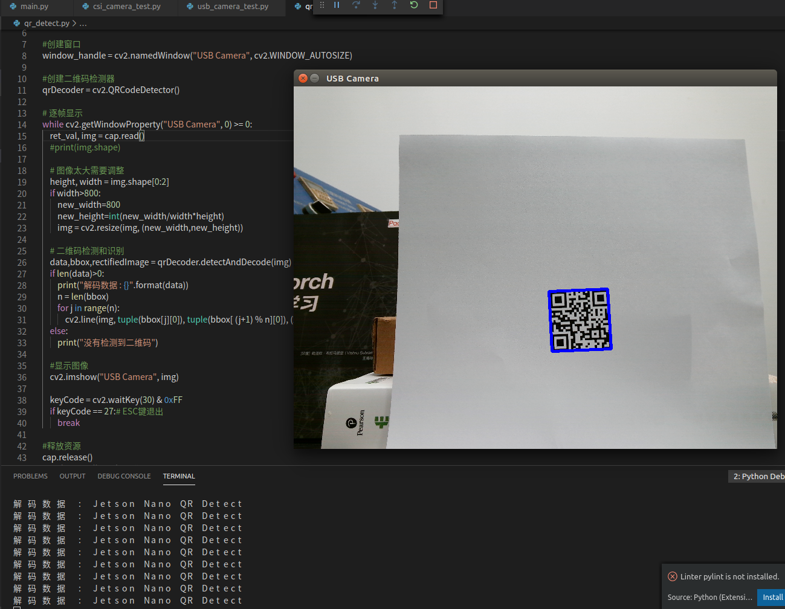Open the Python Debug terminal dropdown
The image size is (785, 609).
click(757, 477)
